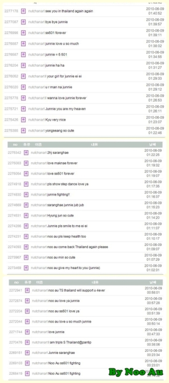Click the icon beside message 2272941
This screenshot has width=169, height=383.
click(27, 291)
